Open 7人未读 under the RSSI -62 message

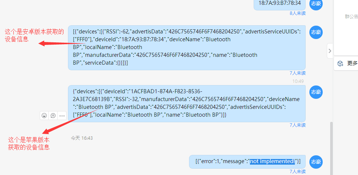point(297,73)
